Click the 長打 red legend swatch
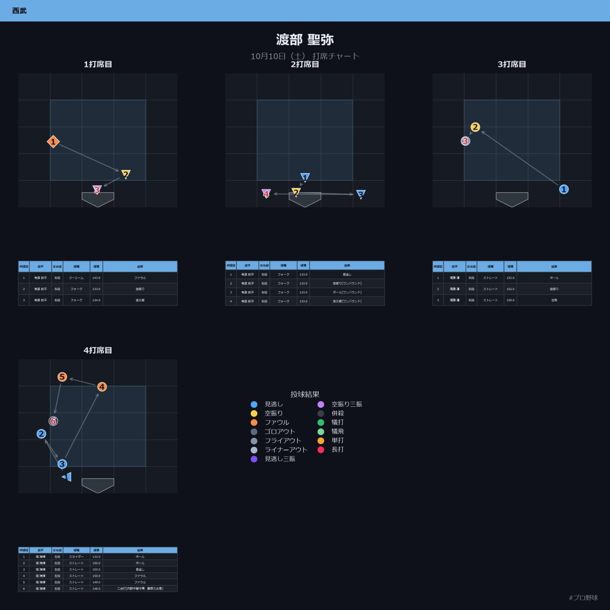610x610 pixels. 321,450
